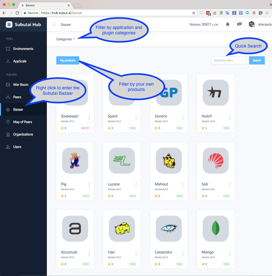Reload the page in browser
Viewport: 272px width, 276px height.
[17, 13]
